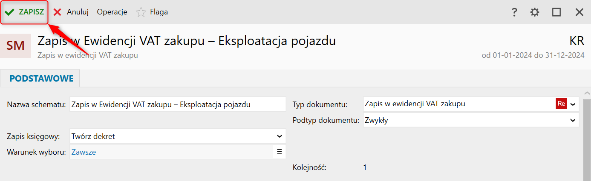Click the green ZAPISZ save button
591x181 pixels.
pyautogui.click(x=24, y=12)
